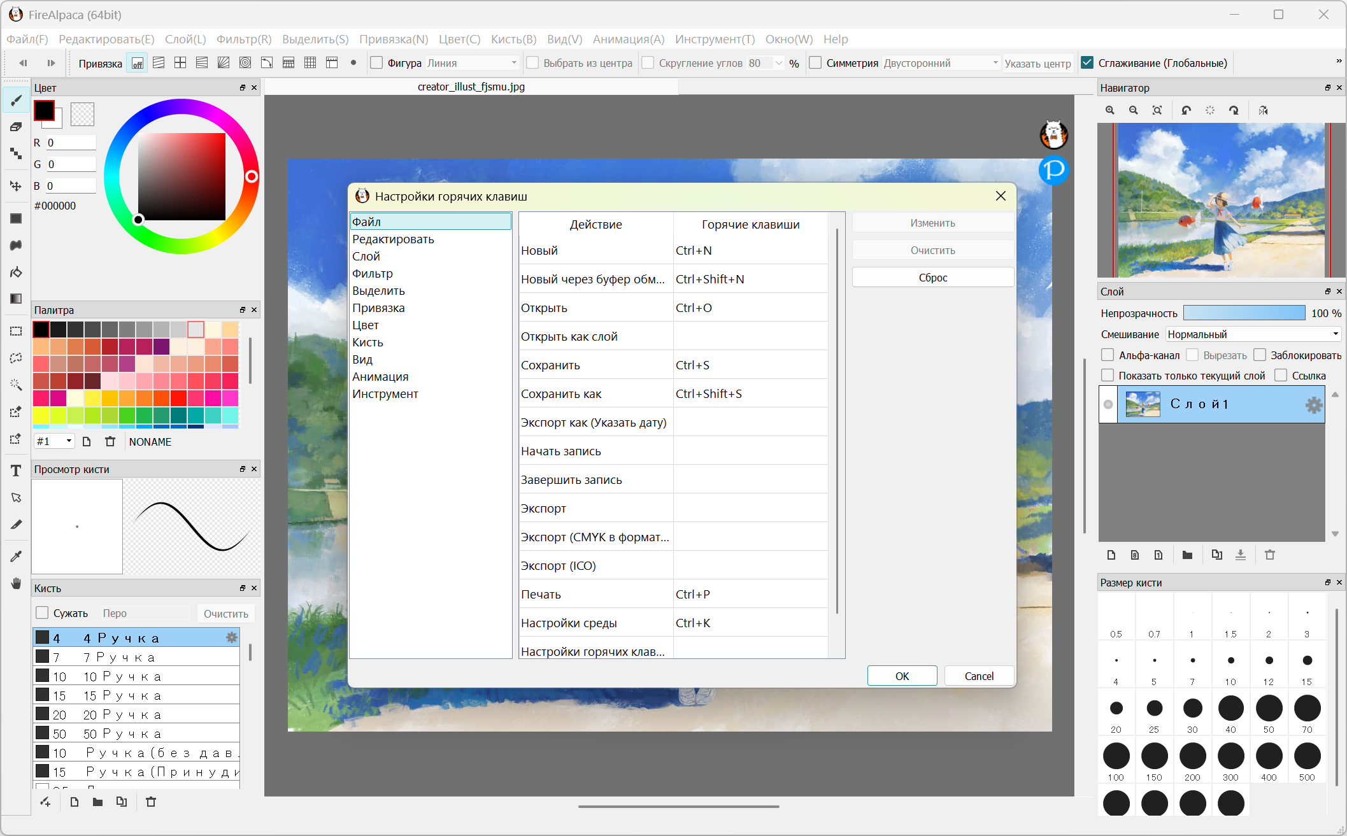Open the gear settings for Слой1 layer
The image size is (1347, 836).
point(1313,405)
